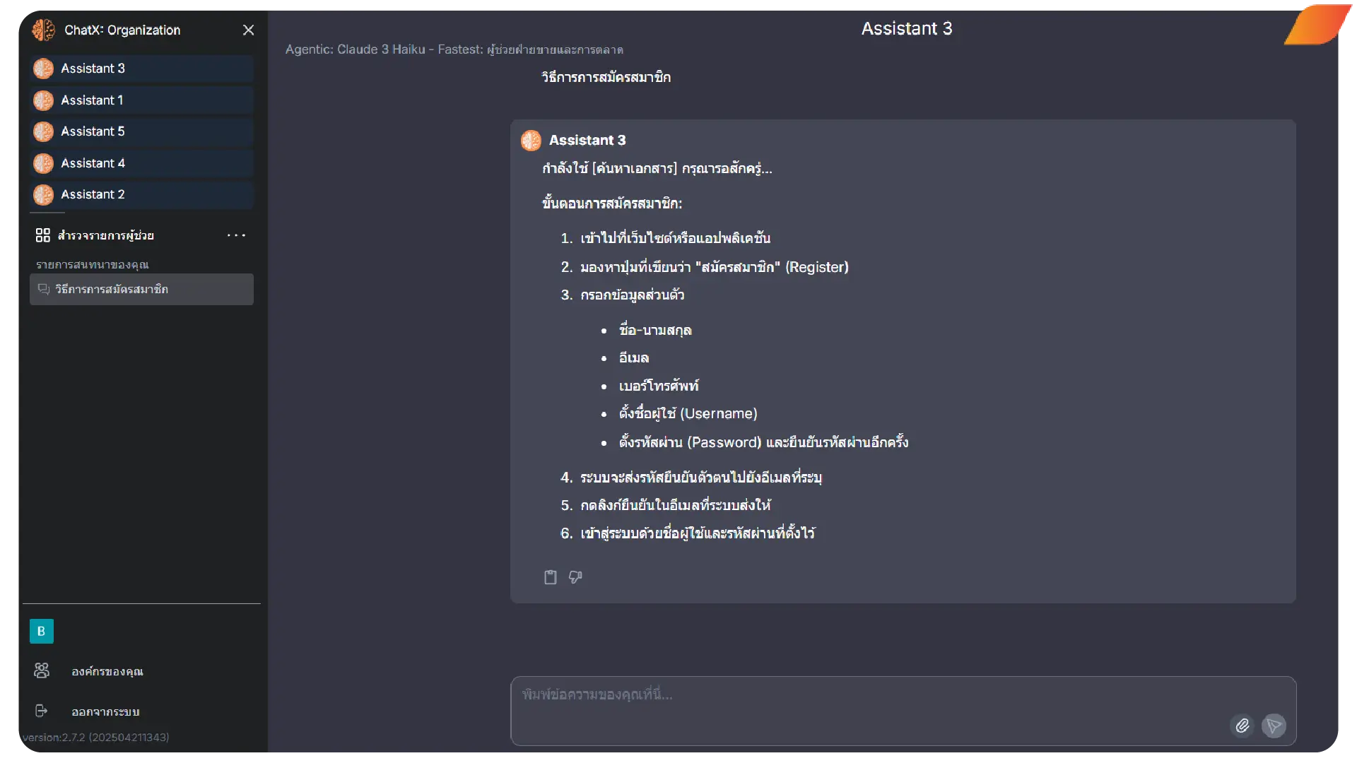The image size is (1357, 763).
Task: Click the องค์กรของคุณ organization link
Action: coord(107,671)
